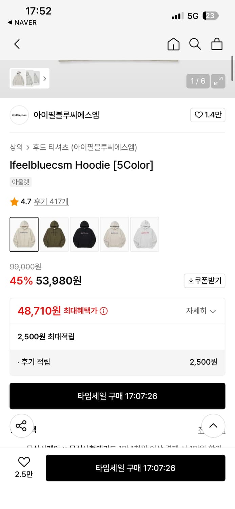Expand product image to fullscreen
This screenshot has height=509, width=235.
coord(218,81)
